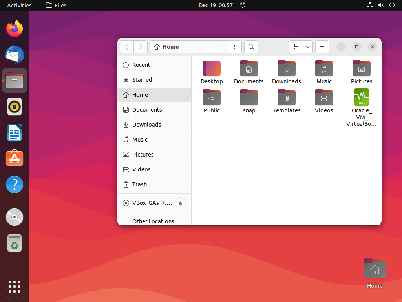Launch LibreOffice Writer from the dock

[x=15, y=133]
